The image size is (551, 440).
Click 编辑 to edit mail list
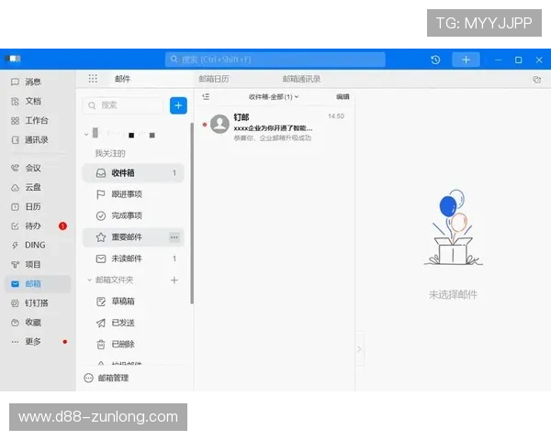pyautogui.click(x=343, y=96)
